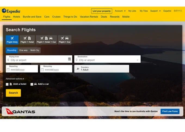The image size is (185, 132).
Task: Expand the Support dropdown
Action: click(155, 11)
